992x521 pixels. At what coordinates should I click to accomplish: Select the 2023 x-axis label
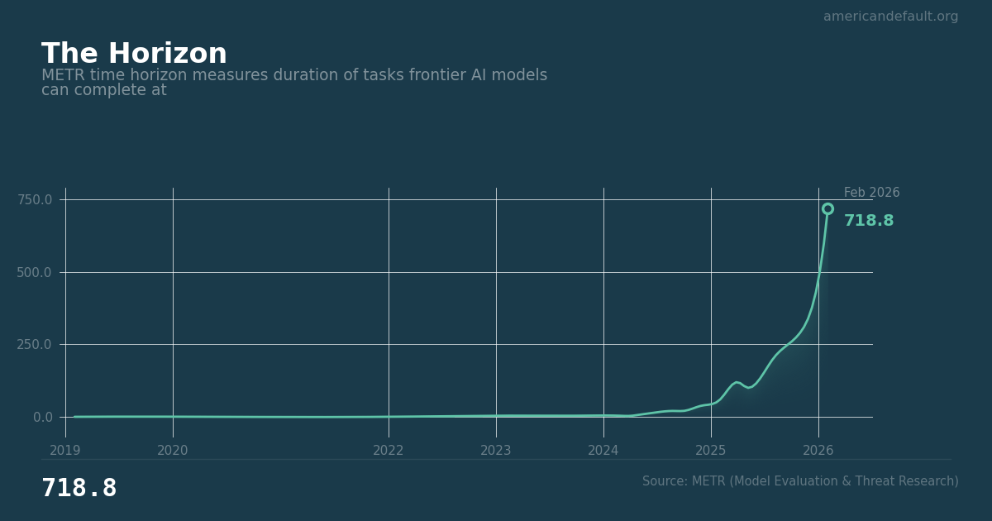coord(496,451)
